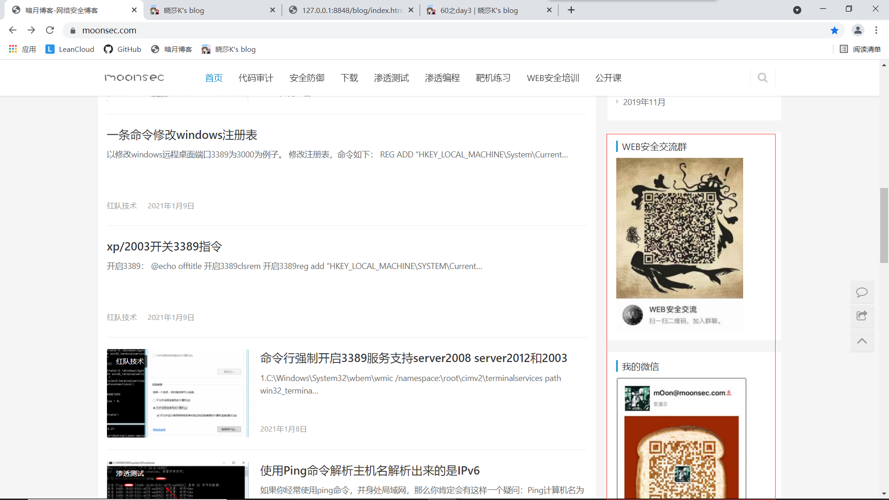Close the 60之day3 tab
889x500 pixels.
point(549,10)
